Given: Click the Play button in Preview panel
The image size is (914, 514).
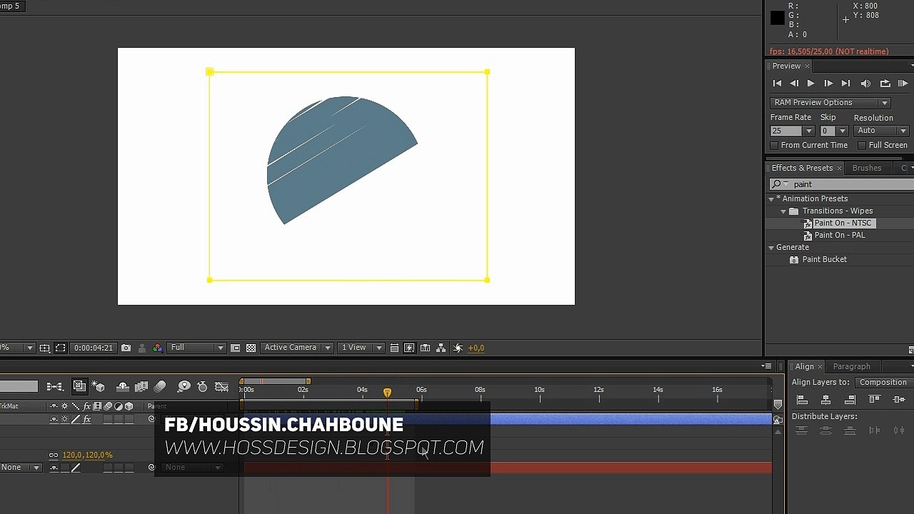Looking at the screenshot, I should pos(810,84).
